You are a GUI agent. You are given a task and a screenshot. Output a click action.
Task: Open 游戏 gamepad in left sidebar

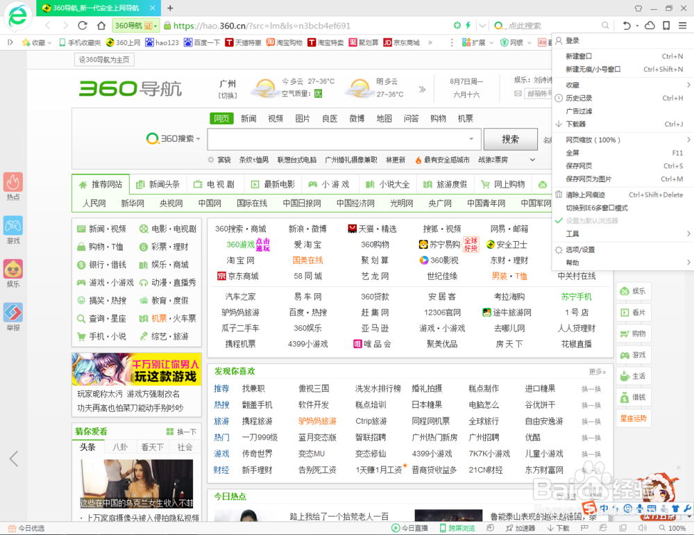(13, 229)
